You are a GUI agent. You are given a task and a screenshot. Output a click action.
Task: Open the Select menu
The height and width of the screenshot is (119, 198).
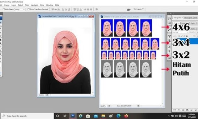click(20, 5)
